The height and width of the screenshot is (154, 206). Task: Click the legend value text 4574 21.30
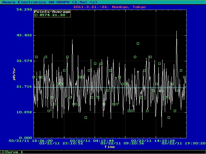click(x=52, y=15)
